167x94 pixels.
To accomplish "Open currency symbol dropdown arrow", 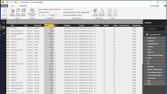I will tap(41, 15).
